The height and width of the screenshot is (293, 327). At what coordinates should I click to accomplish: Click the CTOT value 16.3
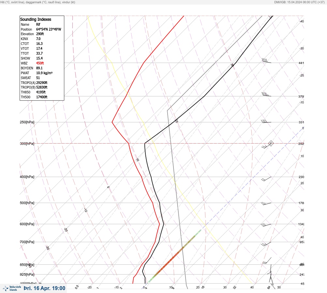pos(39,44)
